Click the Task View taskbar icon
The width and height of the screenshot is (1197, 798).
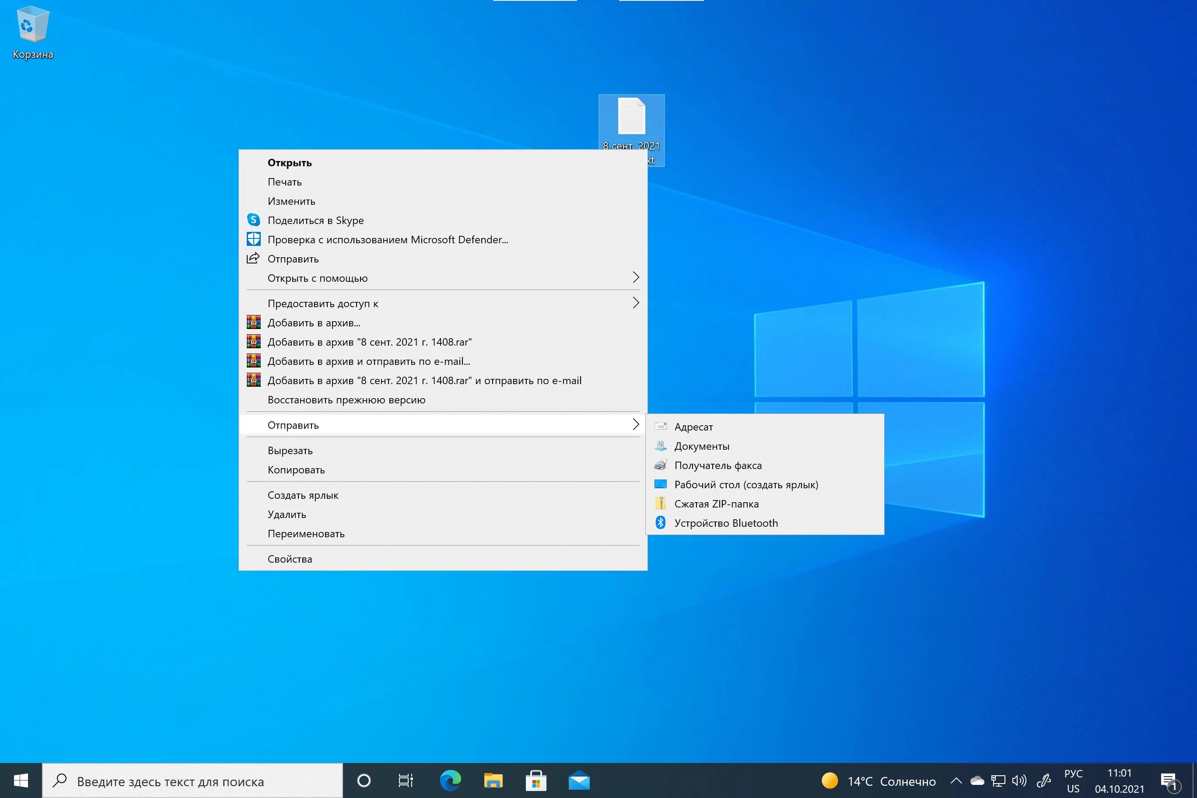tap(406, 780)
